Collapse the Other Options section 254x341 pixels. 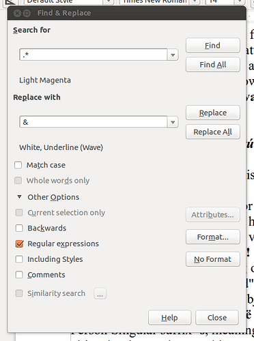point(20,197)
